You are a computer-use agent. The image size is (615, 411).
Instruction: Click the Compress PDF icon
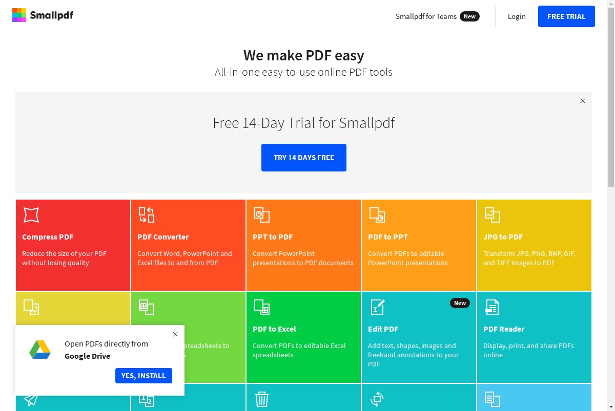point(31,215)
